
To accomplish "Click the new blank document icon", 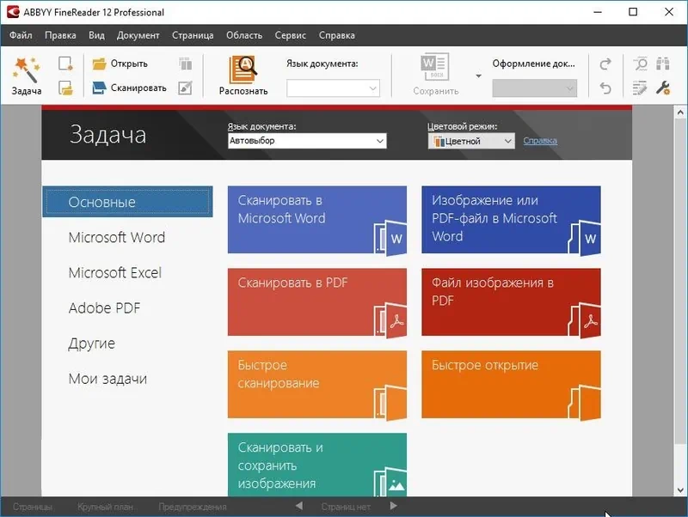I will [x=65, y=64].
